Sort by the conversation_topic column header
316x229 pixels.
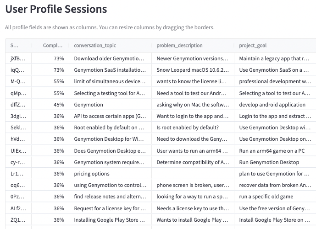(x=110, y=45)
